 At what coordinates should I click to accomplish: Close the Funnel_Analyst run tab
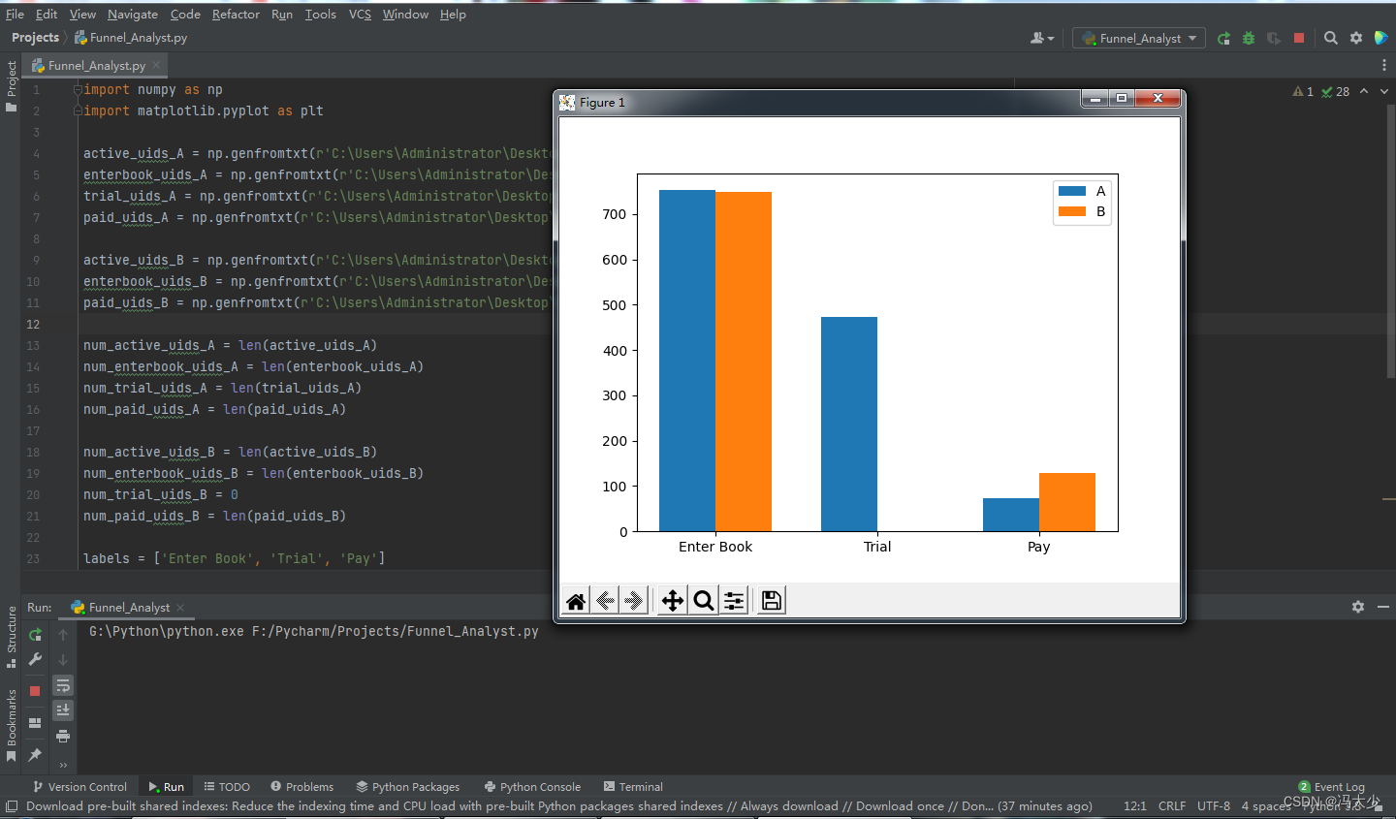(180, 607)
